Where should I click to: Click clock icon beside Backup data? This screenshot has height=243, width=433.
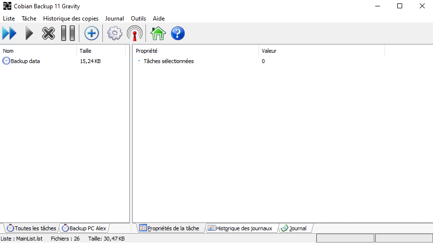coord(6,61)
